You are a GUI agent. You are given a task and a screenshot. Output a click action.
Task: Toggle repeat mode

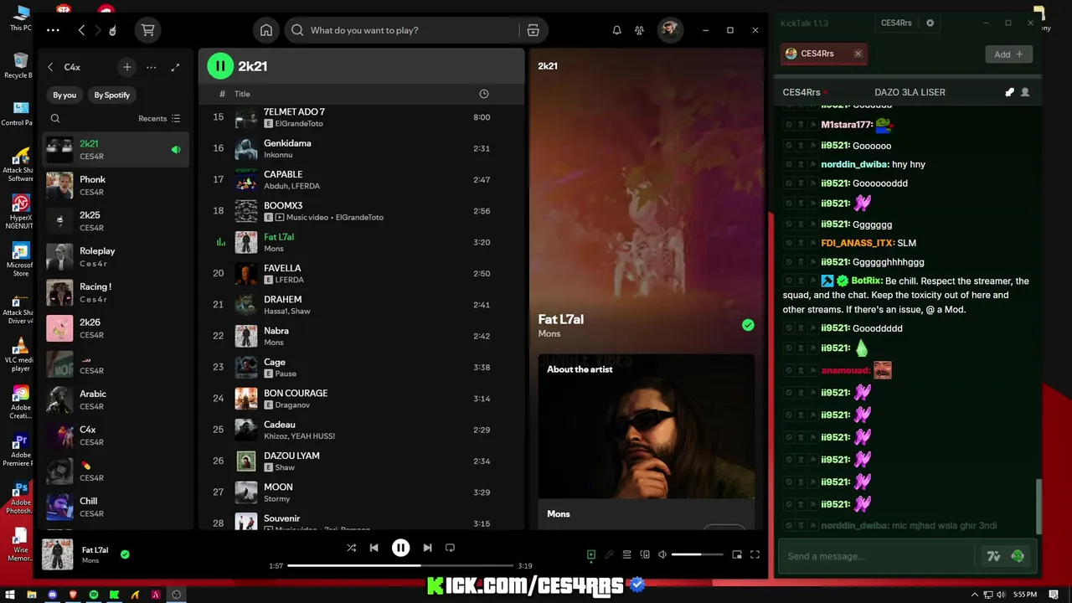(x=450, y=548)
